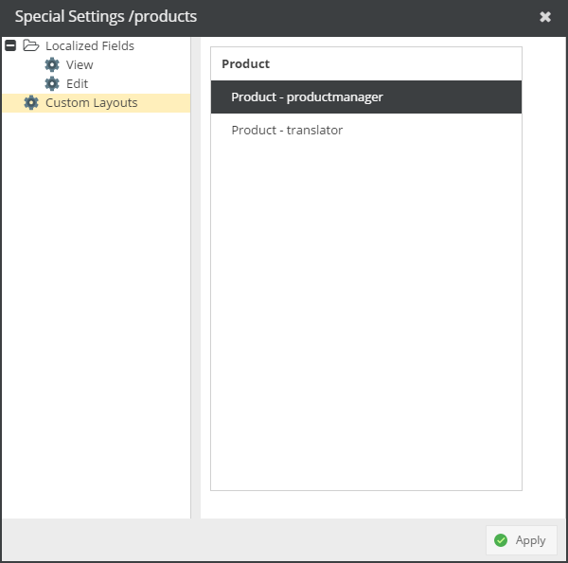Click the vertical splitter between tree and list

tap(195, 284)
